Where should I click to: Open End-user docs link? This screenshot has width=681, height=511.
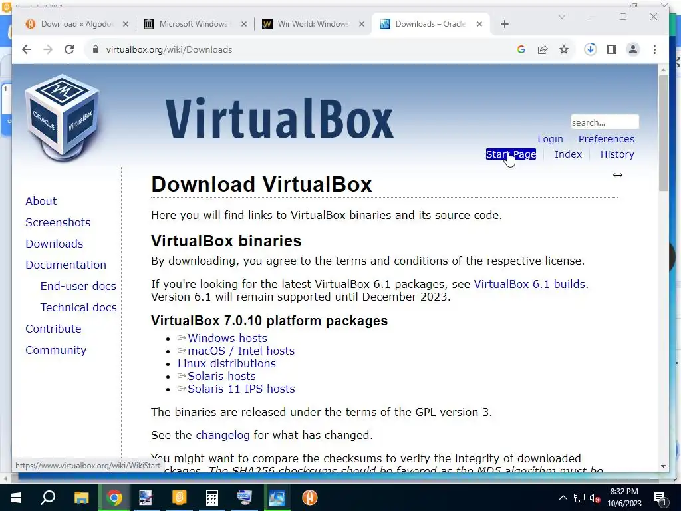click(x=78, y=286)
